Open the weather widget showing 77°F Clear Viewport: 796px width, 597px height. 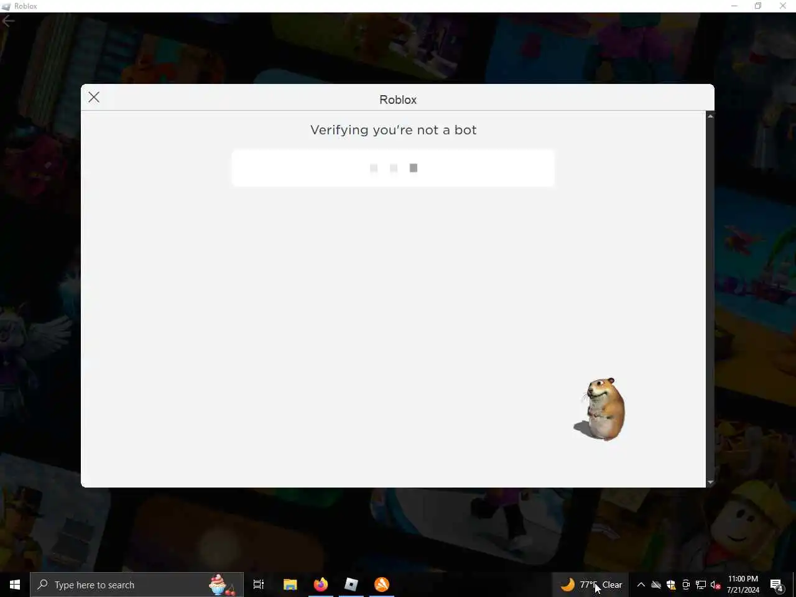[591, 585]
